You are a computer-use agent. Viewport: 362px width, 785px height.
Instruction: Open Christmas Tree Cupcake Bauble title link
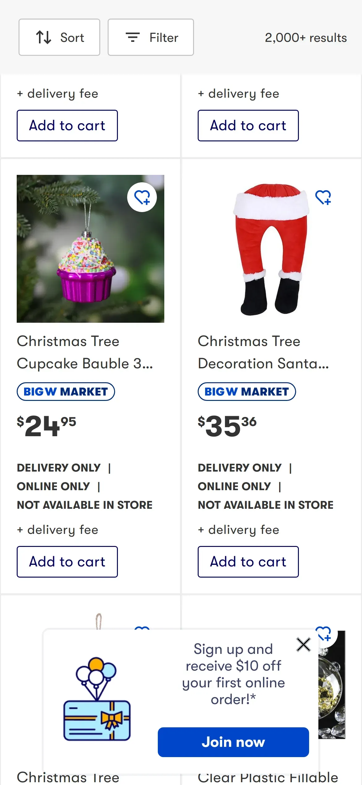84,352
